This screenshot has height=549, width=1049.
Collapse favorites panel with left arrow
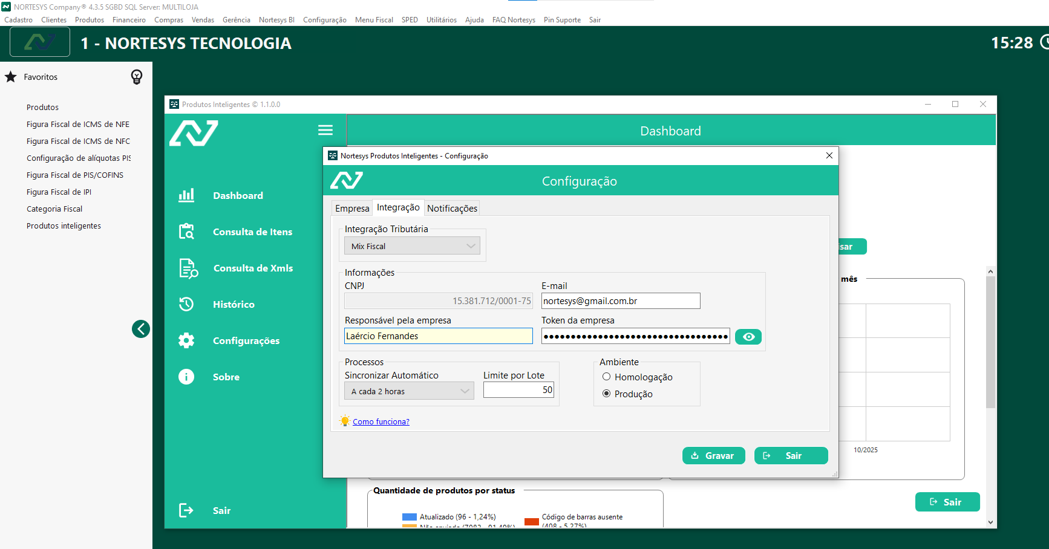tap(141, 329)
